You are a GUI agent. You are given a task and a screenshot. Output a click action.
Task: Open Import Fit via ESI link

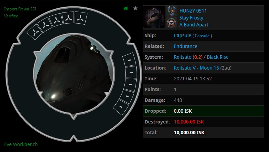coord(20,9)
